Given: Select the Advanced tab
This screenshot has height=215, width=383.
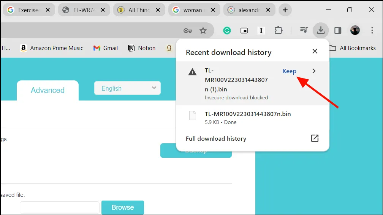Looking at the screenshot, I should point(47,90).
